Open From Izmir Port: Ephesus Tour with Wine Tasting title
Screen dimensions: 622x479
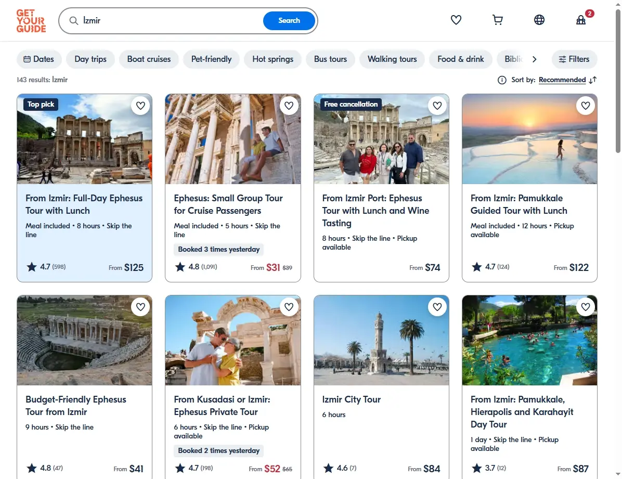(375, 210)
